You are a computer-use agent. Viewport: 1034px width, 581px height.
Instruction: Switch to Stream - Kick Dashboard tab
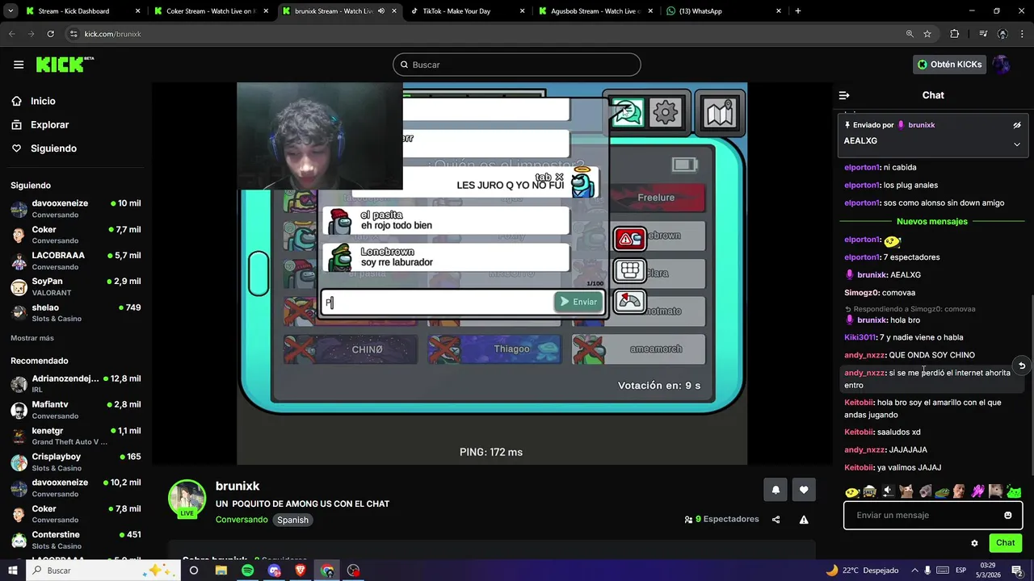pyautogui.click(x=81, y=11)
